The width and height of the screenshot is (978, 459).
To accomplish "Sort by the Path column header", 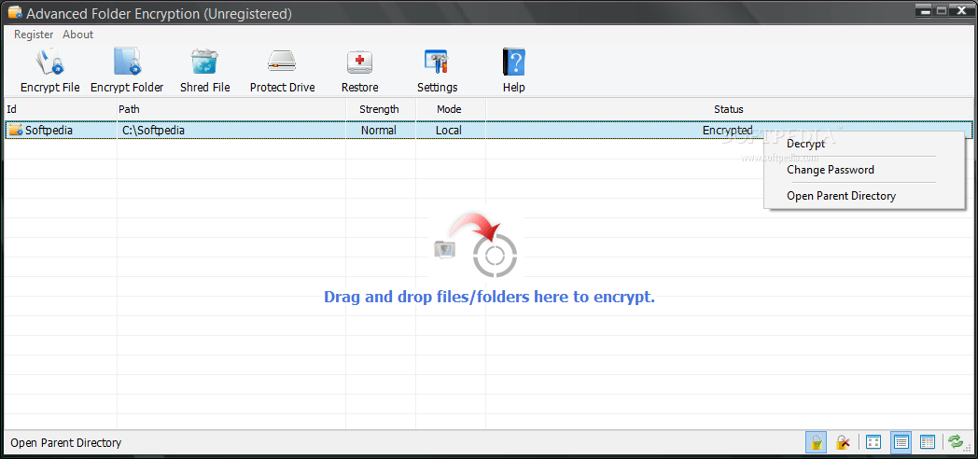I will click(x=231, y=109).
